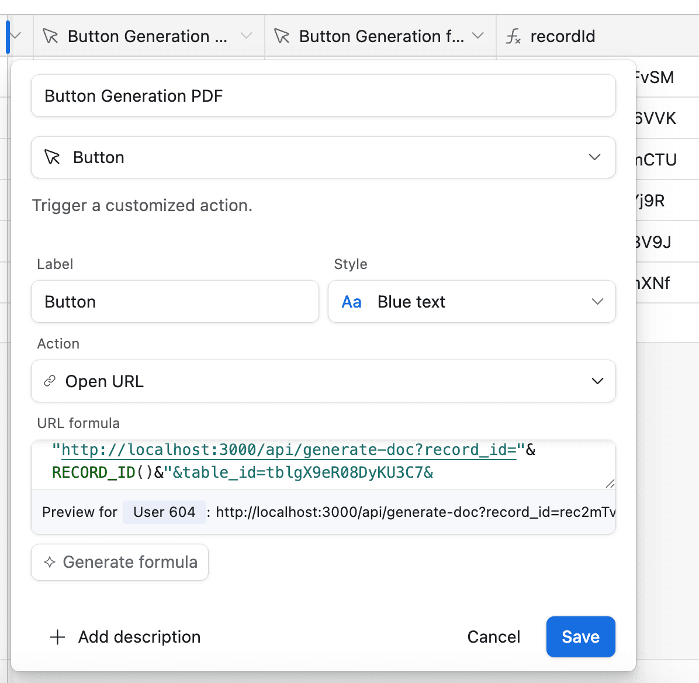The image size is (699, 683).
Task: Click the sparkle icon on Generate formula
Action: [50, 562]
